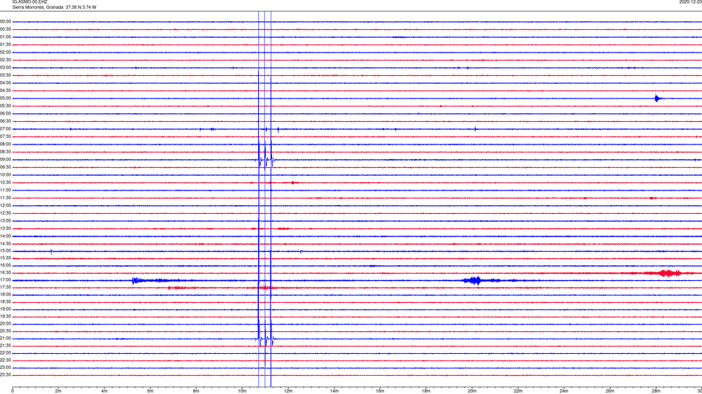This screenshot has height=394, width=702.
Task: Click the red event burst on 10:30 trace
Action: 292,182
